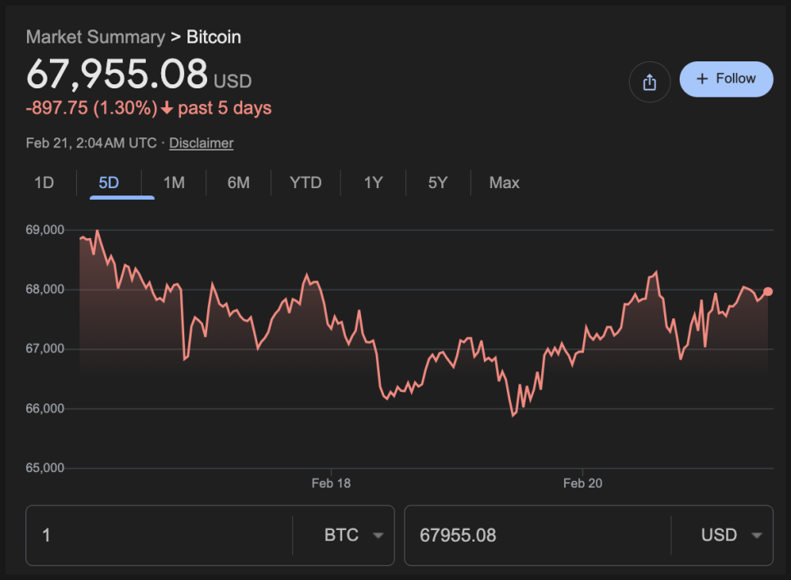The width and height of the screenshot is (791, 580).
Task: Click the Market Summary breadcrumb
Action: [95, 37]
